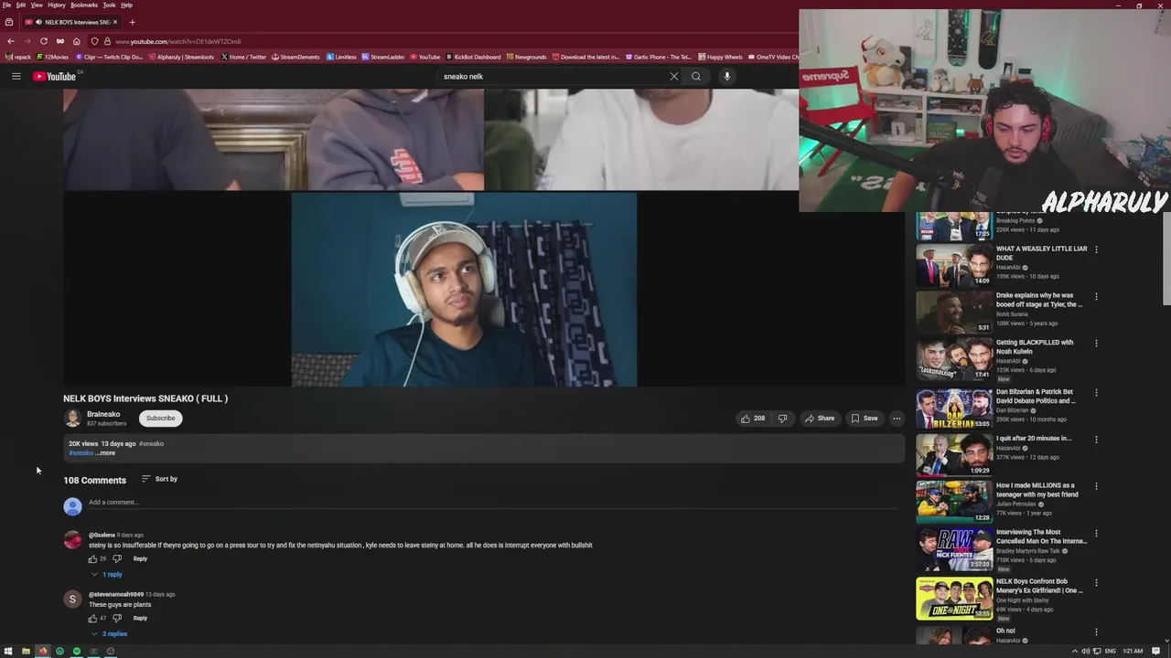Open browser home page icon

[x=76, y=41]
